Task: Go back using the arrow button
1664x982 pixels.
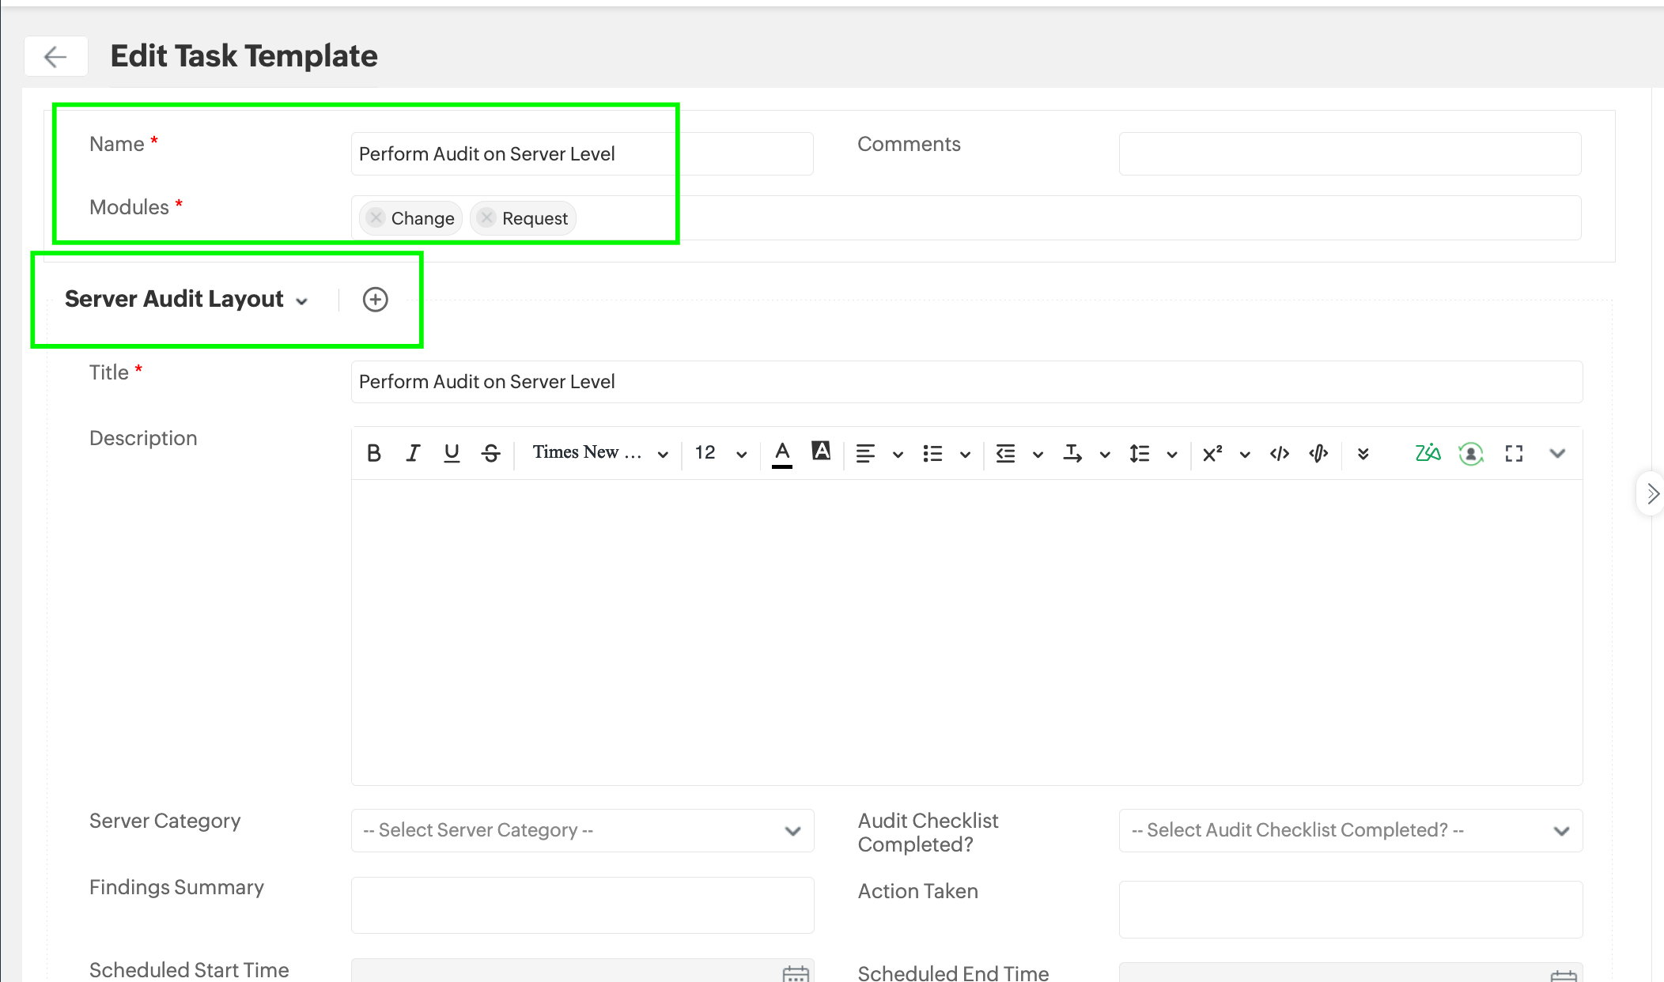Action: pos(55,56)
